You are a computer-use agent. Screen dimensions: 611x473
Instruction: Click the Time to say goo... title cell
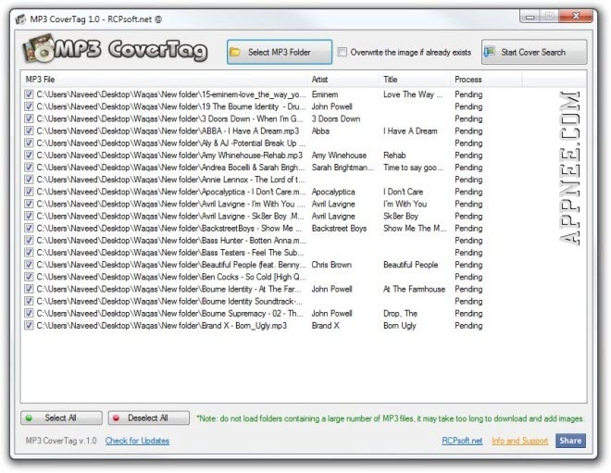pos(414,168)
